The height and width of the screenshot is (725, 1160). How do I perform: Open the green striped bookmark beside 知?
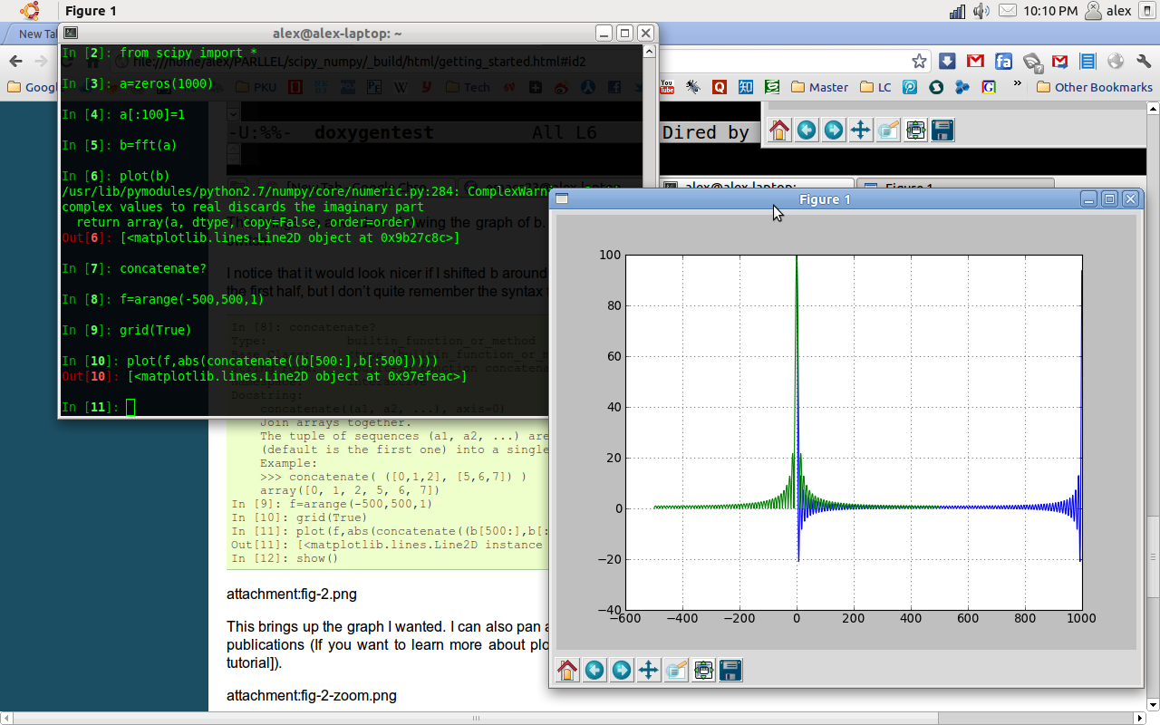771,87
